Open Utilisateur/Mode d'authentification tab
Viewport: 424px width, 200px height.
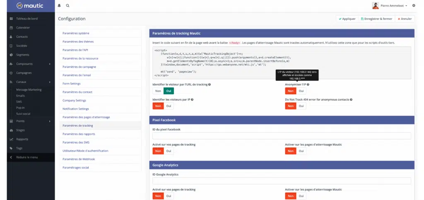(100, 151)
